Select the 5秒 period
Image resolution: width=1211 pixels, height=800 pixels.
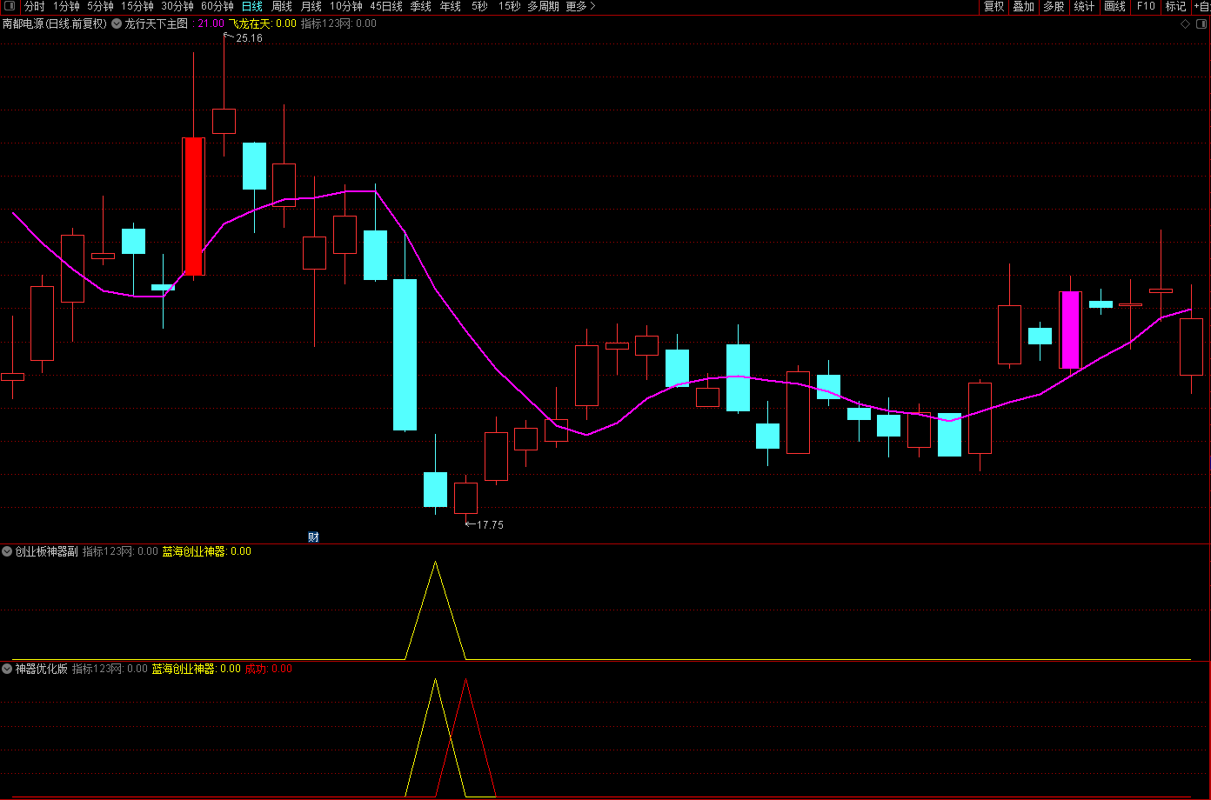pos(479,6)
